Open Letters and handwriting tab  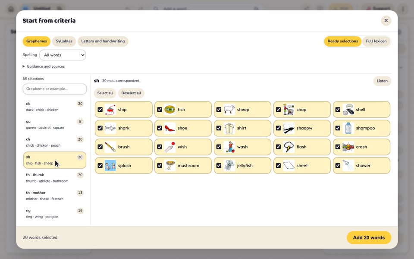[x=103, y=41]
